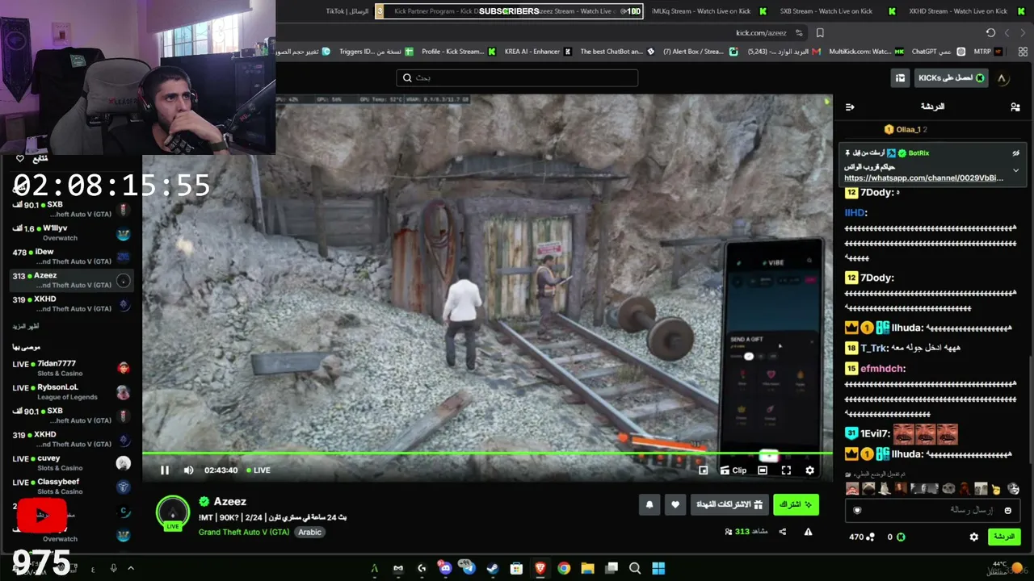Open Windows Start menu
Image resolution: width=1034 pixels, height=581 pixels.
coord(658,568)
